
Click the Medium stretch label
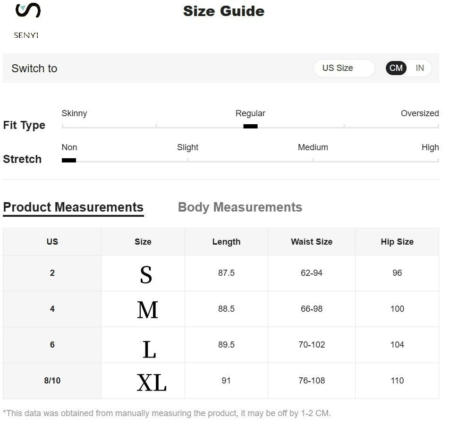[x=313, y=147]
